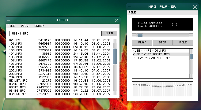
Task: Open the FILE menu in OPEN window
Action: pos(11,26)
